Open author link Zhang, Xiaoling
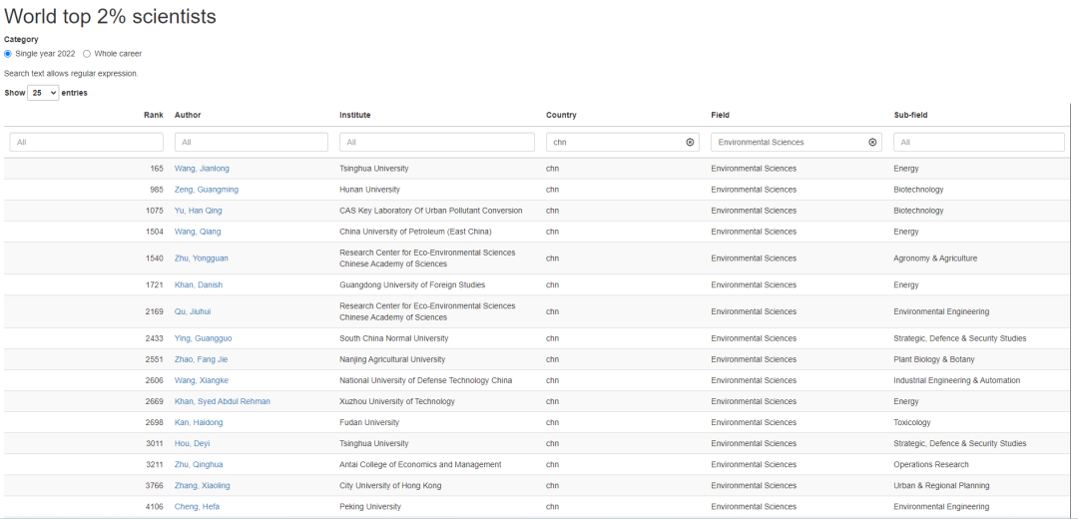Viewport: 1078px width, 519px height. 202,486
